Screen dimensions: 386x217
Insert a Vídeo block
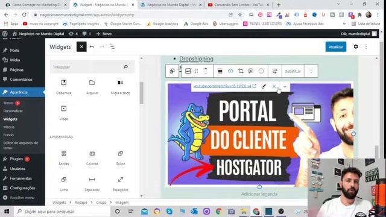pos(64,113)
